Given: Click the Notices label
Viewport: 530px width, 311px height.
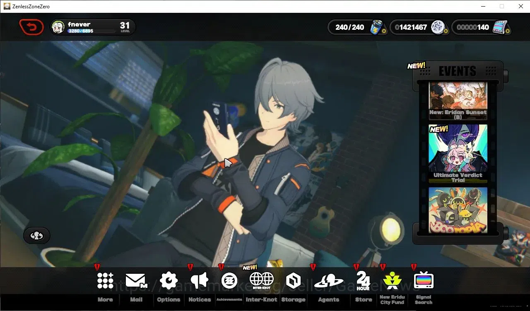Looking at the screenshot, I should coord(200,299).
